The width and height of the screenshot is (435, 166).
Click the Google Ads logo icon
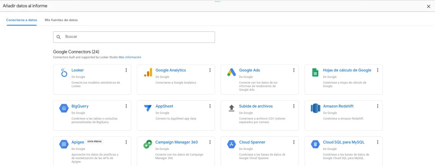[x=232, y=72]
